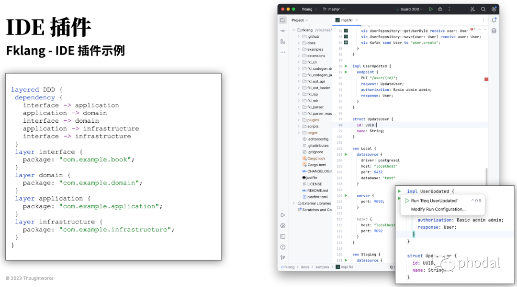
Task: Click the error count indicator
Action: coord(473,30)
